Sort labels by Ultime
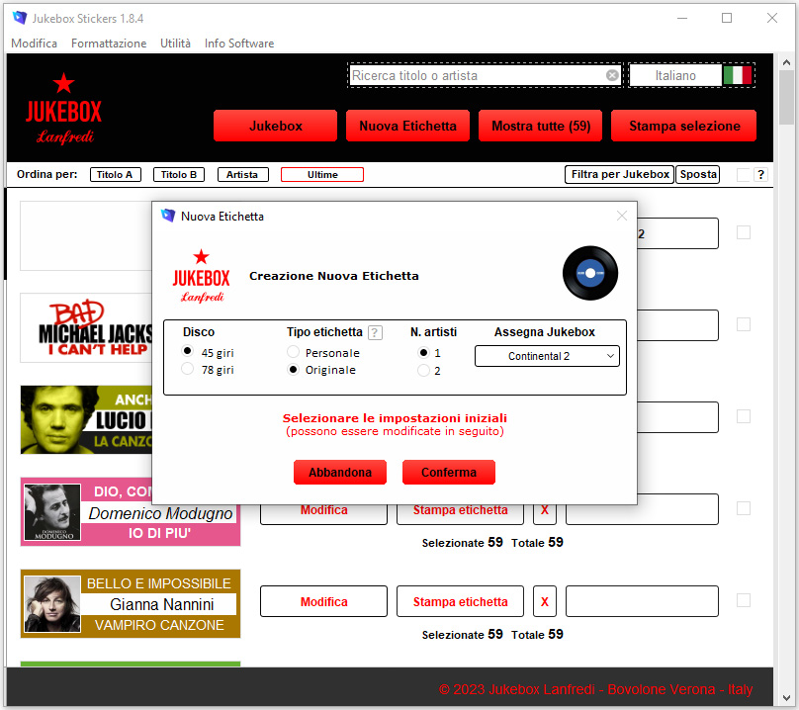This screenshot has height=710, width=799. tap(322, 175)
